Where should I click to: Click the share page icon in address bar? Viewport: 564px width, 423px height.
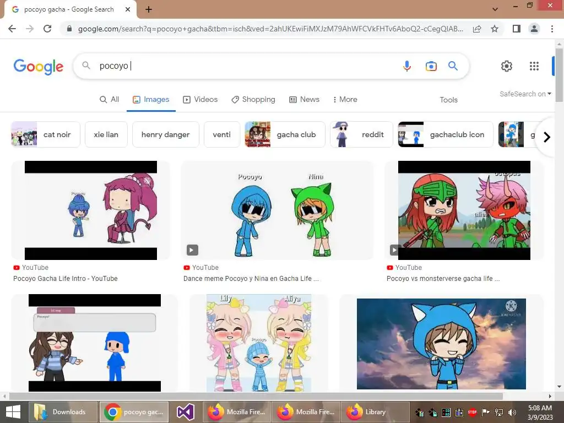[x=477, y=29]
